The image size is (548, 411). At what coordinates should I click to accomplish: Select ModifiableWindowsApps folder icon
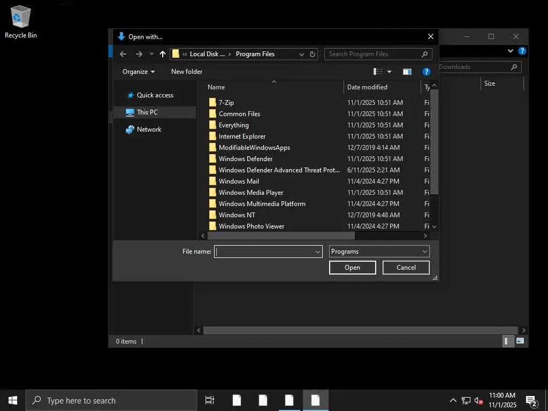click(212, 148)
